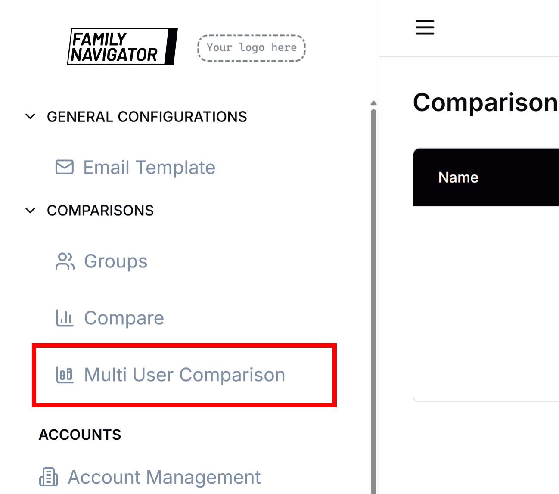Select the Compare menu entry

(x=124, y=318)
